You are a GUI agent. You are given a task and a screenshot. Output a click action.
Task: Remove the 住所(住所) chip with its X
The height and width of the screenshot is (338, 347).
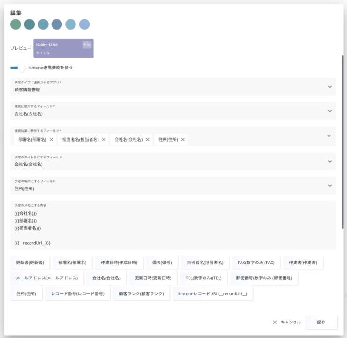[183, 139]
